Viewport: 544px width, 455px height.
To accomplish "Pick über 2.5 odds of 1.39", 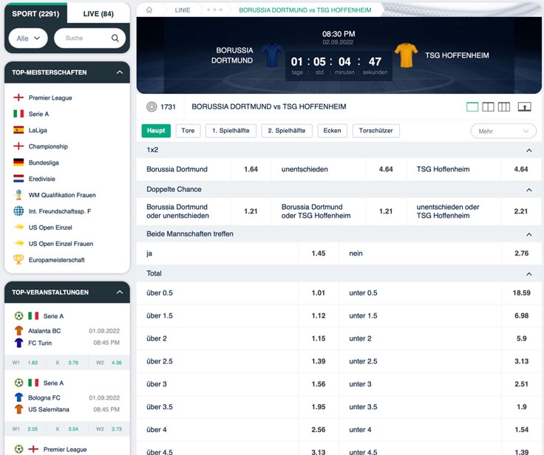I will [x=238, y=361].
